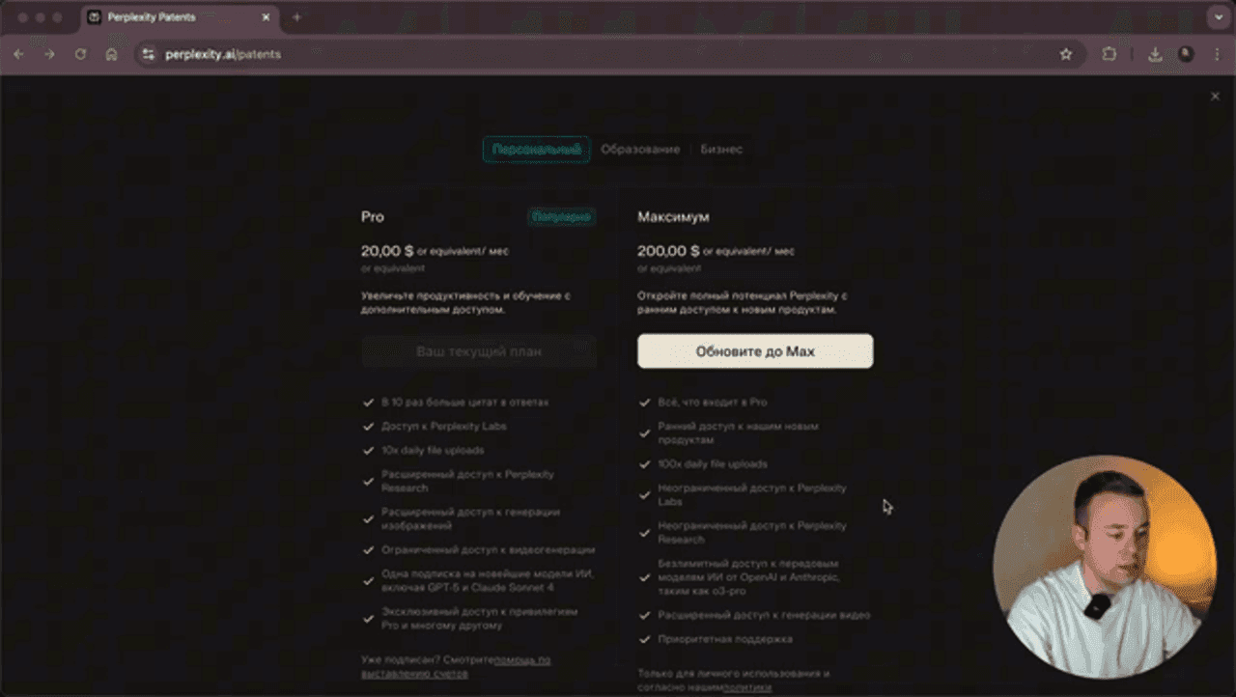Click the Максимум plan heading
The width and height of the screenshot is (1236, 697).
673,217
